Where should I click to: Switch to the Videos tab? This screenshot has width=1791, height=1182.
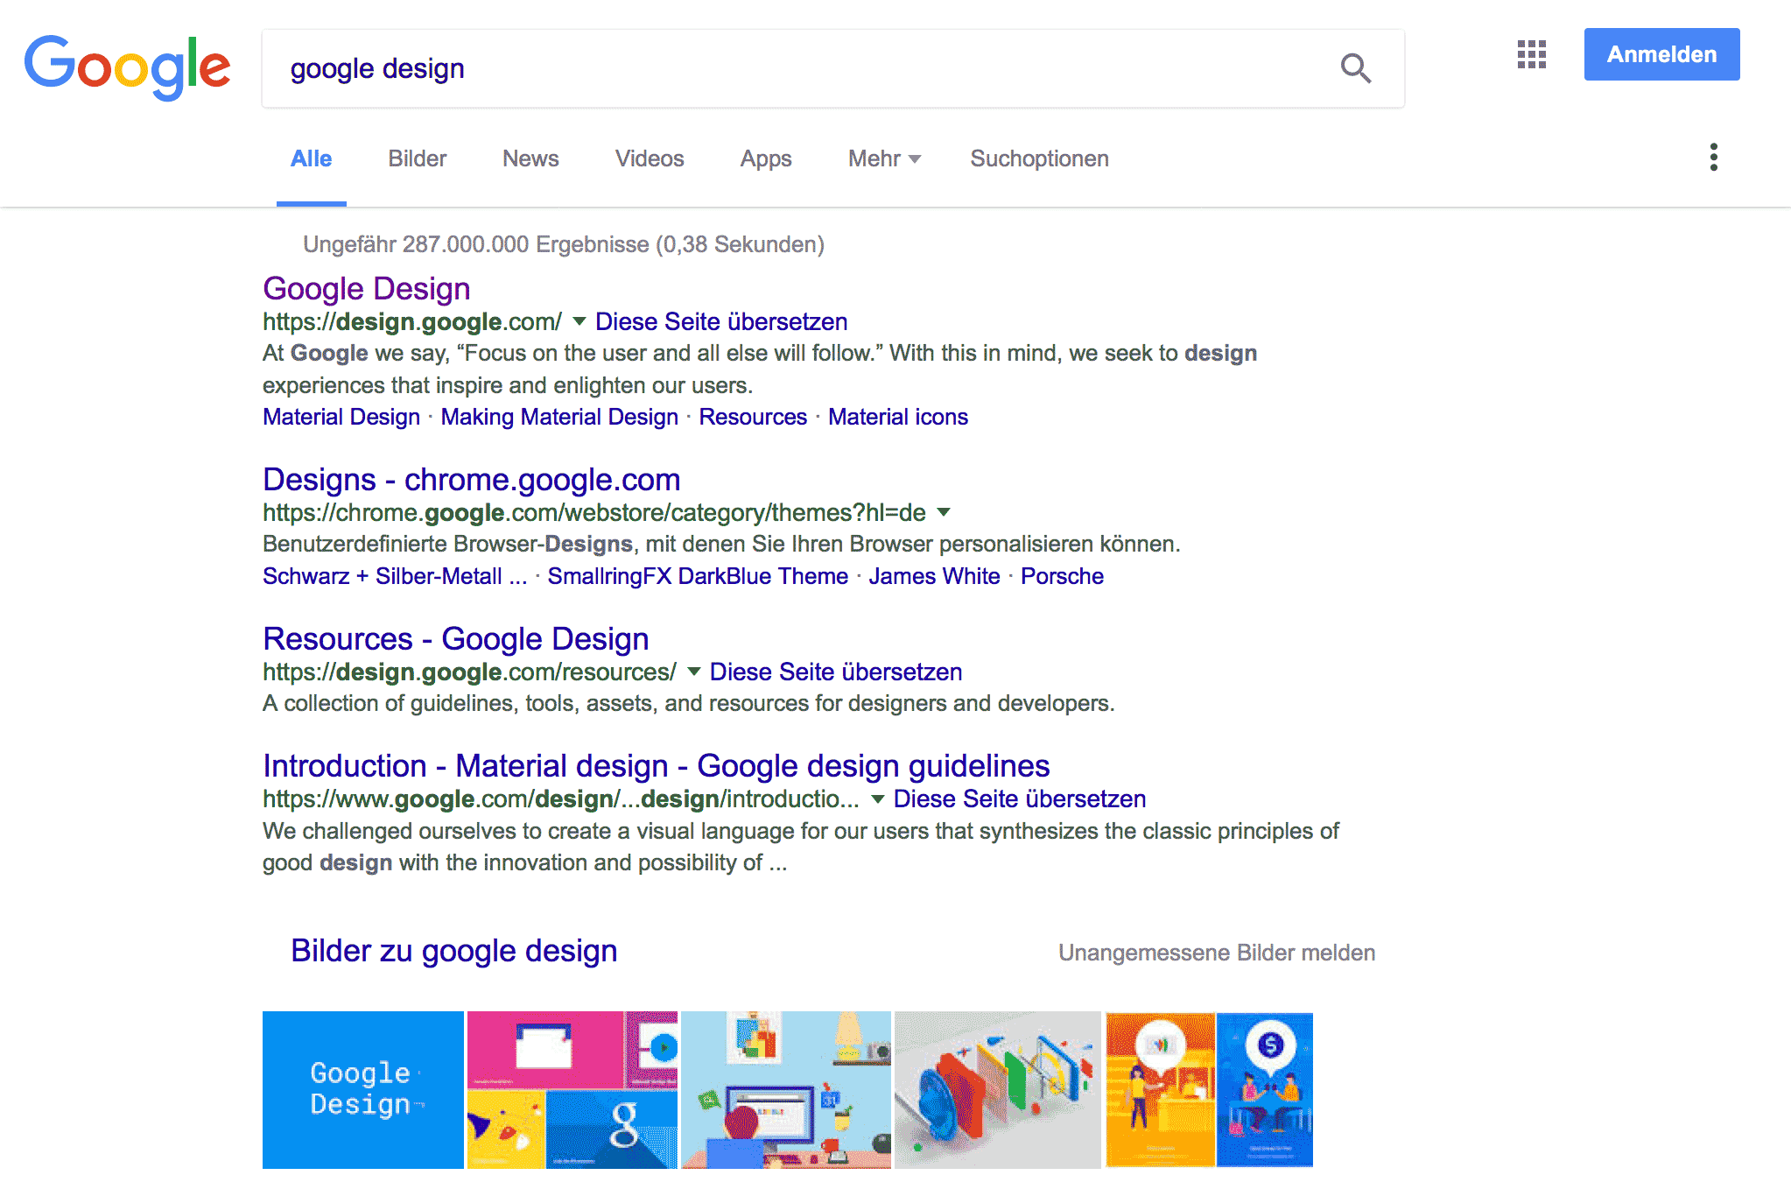click(650, 158)
